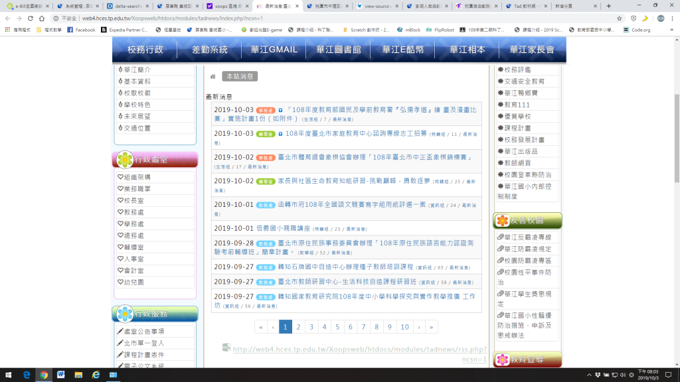
Task: Bookmark this page with the star icon
Action: point(620,19)
